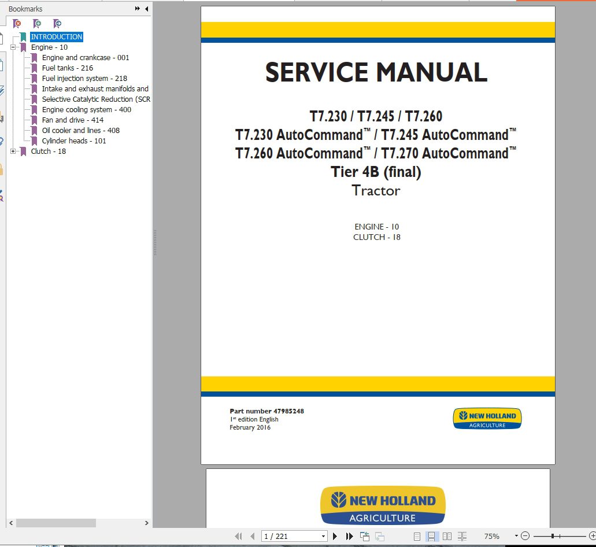Click the 75% zoom value field

tap(491, 536)
